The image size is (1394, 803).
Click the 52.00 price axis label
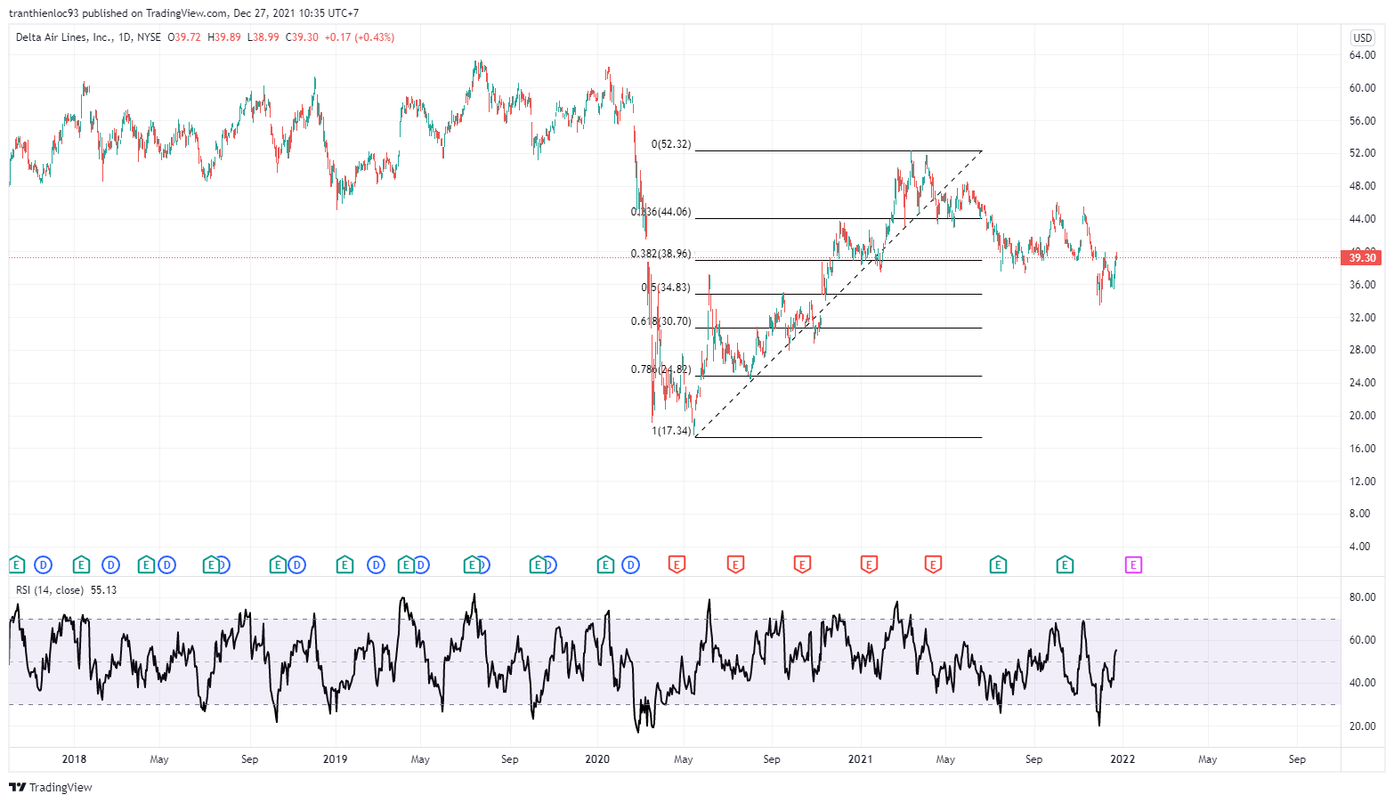tap(1362, 153)
